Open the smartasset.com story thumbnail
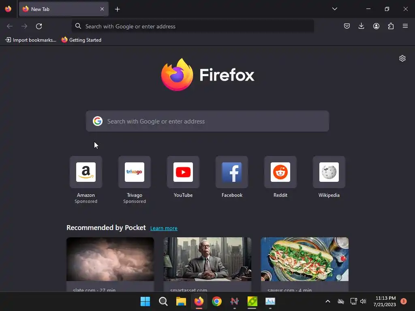 (207, 259)
